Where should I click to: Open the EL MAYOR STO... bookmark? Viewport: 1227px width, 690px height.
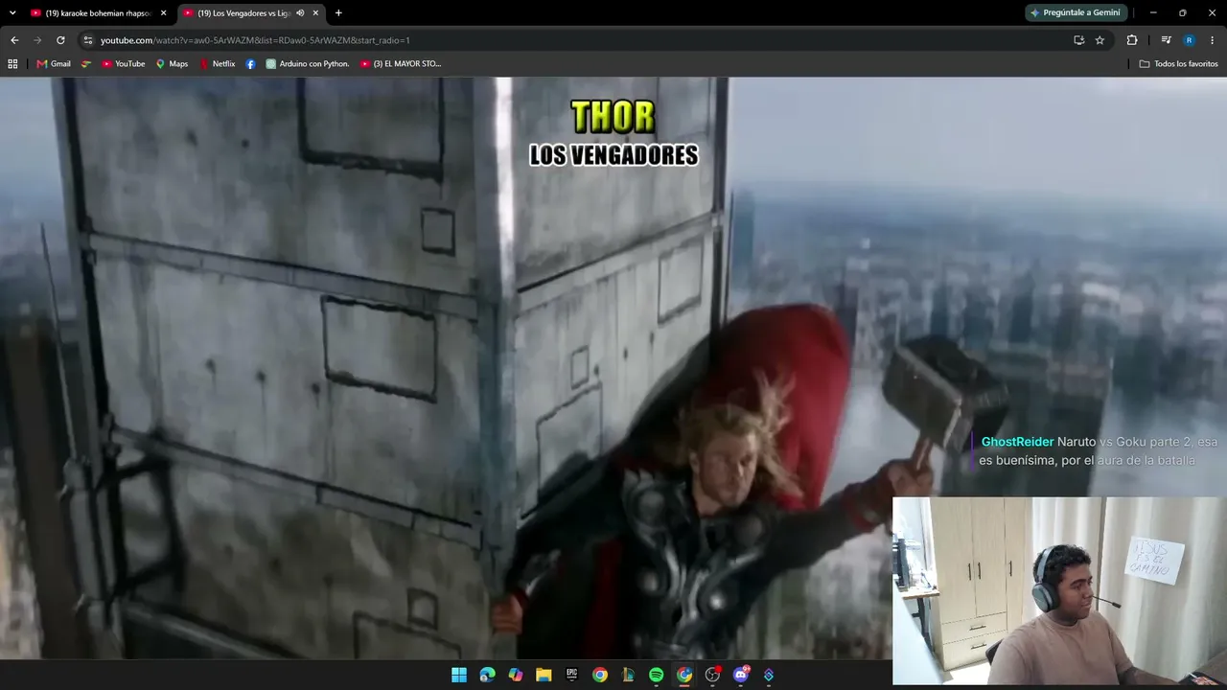point(401,64)
